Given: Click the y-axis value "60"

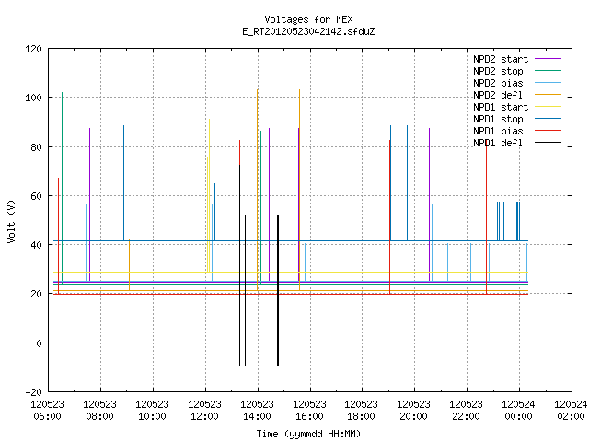Looking at the screenshot, I should click(x=36, y=196).
